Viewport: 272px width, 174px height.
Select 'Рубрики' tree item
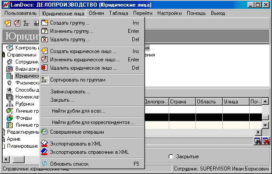click(25, 104)
